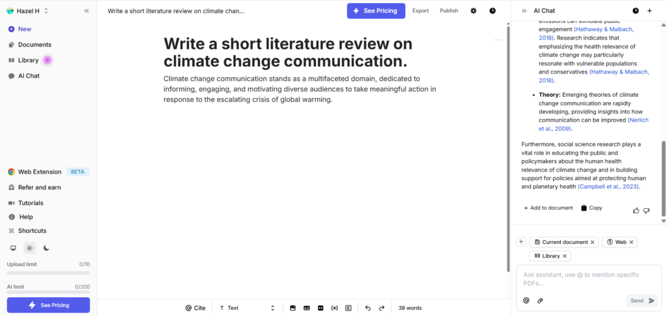Open the Export option

[x=421, y=11]
